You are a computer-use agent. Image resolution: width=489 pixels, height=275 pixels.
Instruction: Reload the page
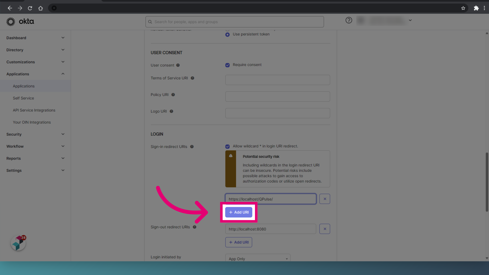coord(30,8)
